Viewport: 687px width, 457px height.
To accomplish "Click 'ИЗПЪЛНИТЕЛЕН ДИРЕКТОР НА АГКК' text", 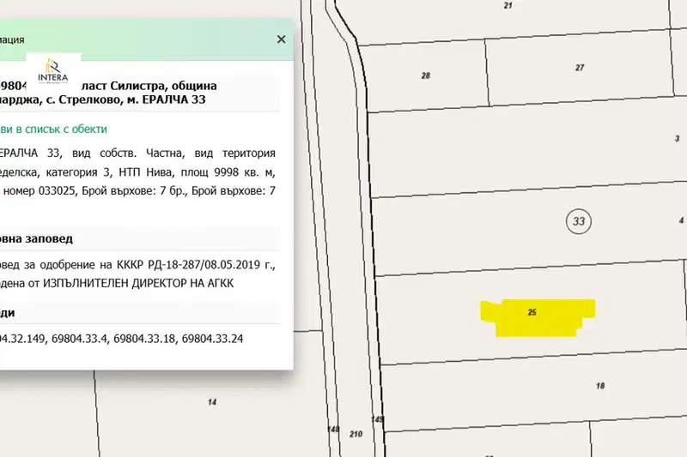I will tap(138, 284).
